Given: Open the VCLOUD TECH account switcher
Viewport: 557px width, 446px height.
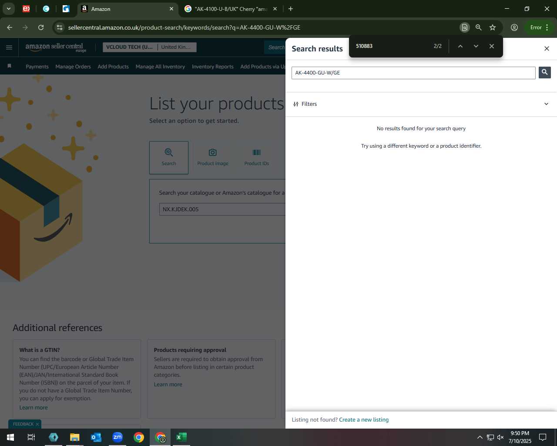Looking at the screenshot, I should click(149, 47).
